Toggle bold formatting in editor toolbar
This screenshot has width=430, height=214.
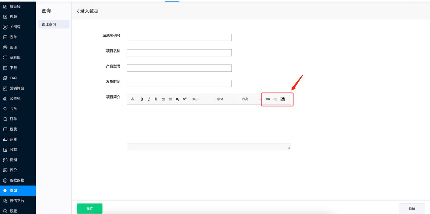[142, 99]
